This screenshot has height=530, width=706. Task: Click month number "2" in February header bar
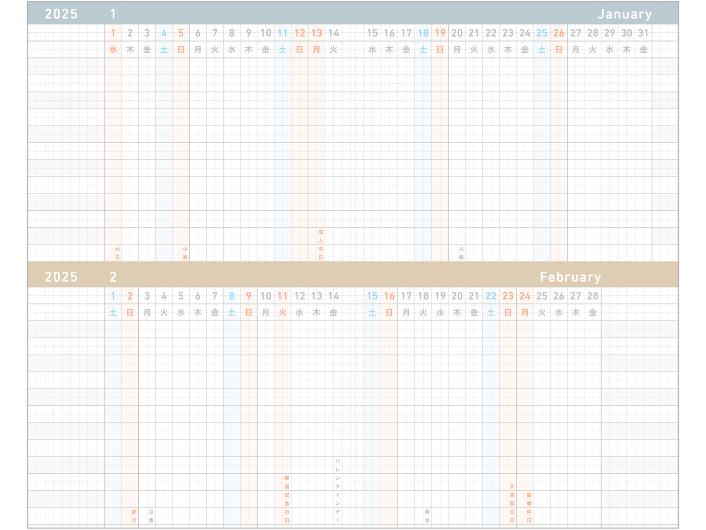coord(113,277)
